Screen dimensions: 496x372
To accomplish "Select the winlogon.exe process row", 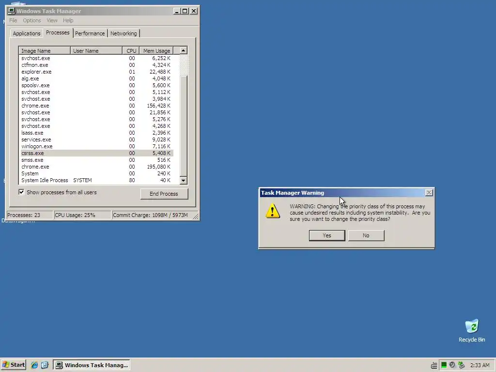I will point(96,146).
